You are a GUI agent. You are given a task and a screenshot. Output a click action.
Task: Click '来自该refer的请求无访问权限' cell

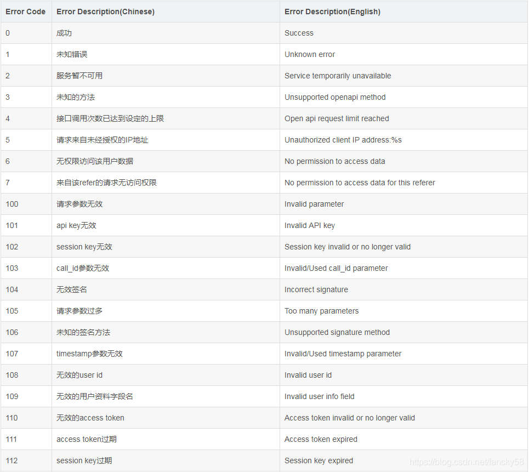coord(166,183)
